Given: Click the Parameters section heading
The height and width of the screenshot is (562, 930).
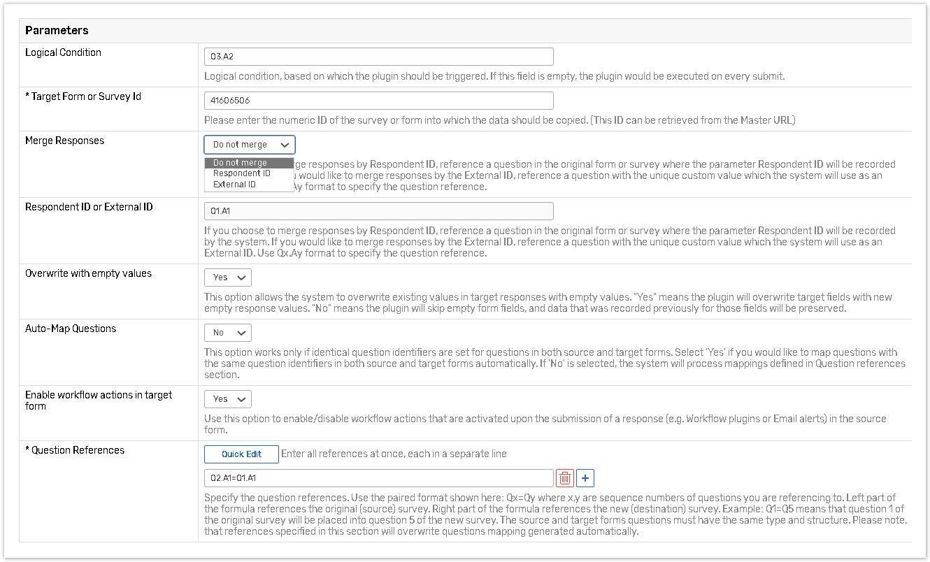Looking at the screenshot, I should click(57, 31).
